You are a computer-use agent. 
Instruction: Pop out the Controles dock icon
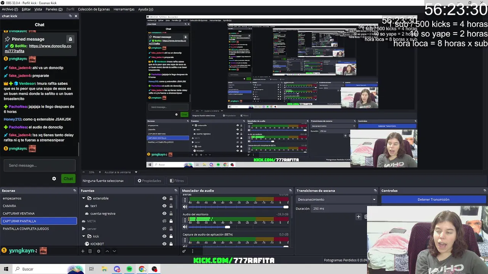pyautogui.click(x=485, y=191)
